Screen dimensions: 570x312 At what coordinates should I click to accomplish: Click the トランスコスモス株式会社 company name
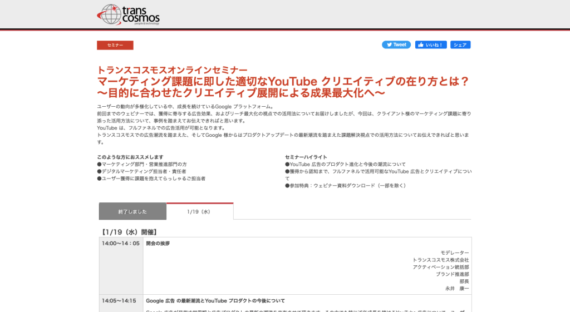click(x=441, y=260)
